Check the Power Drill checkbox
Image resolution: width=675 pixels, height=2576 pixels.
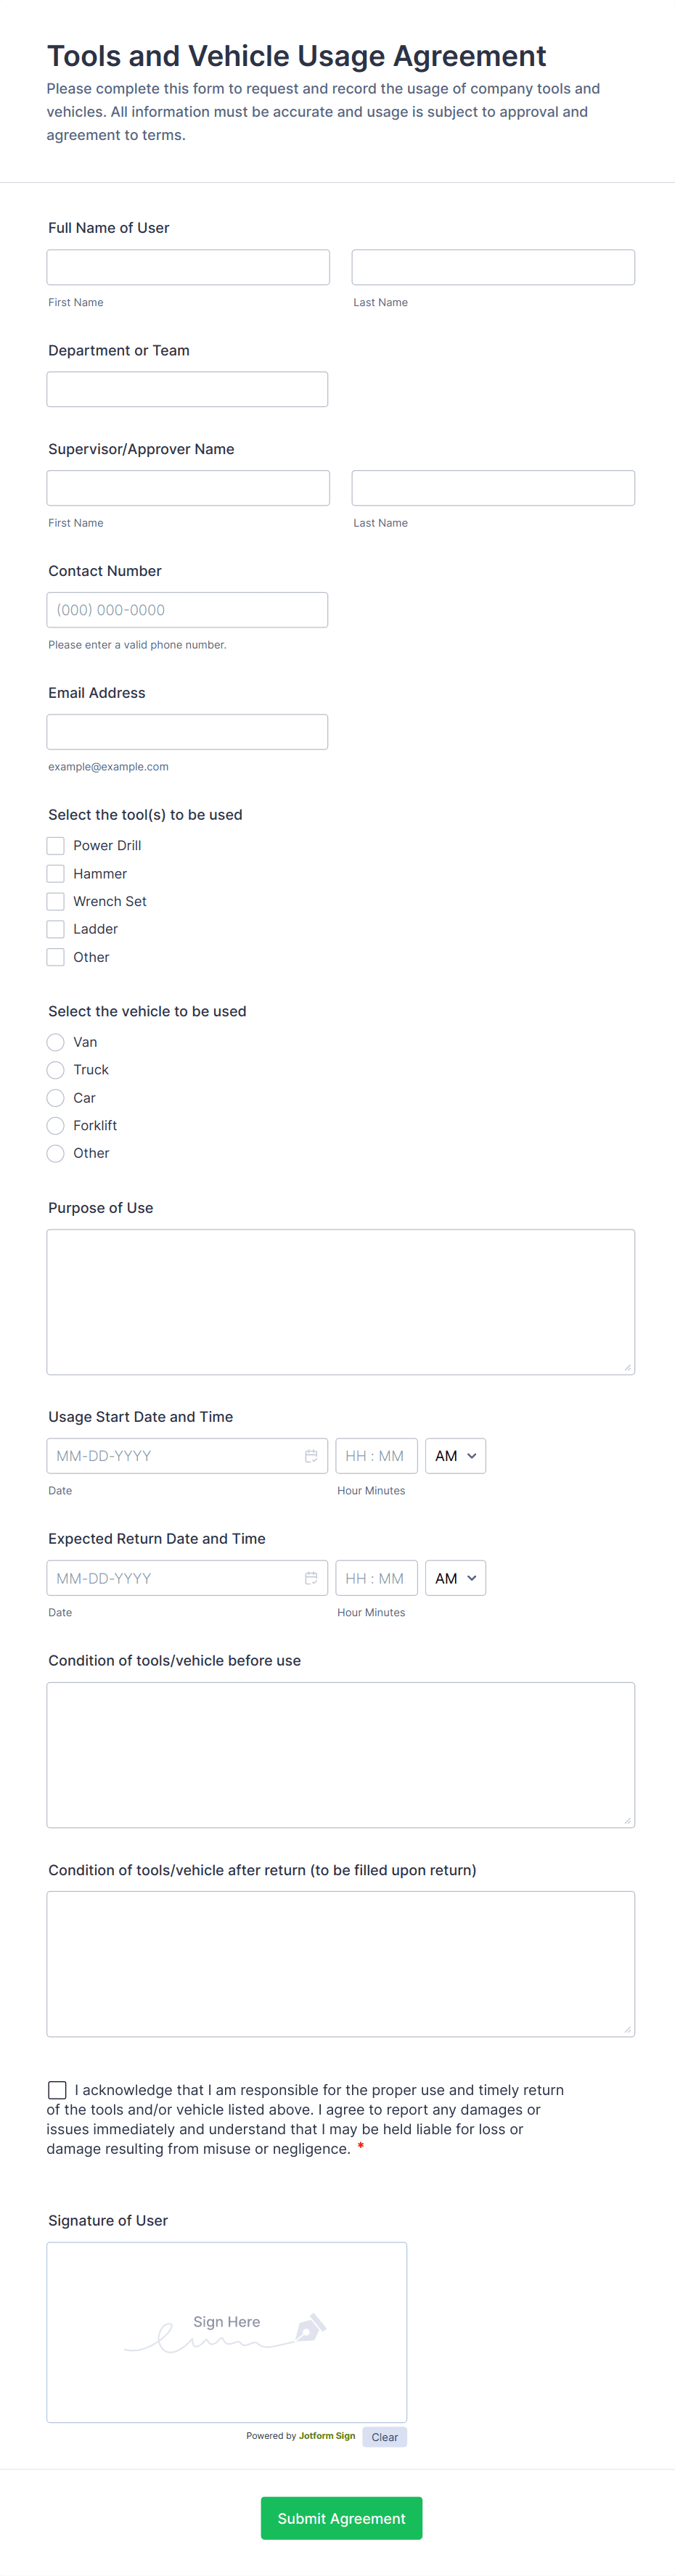56,846
